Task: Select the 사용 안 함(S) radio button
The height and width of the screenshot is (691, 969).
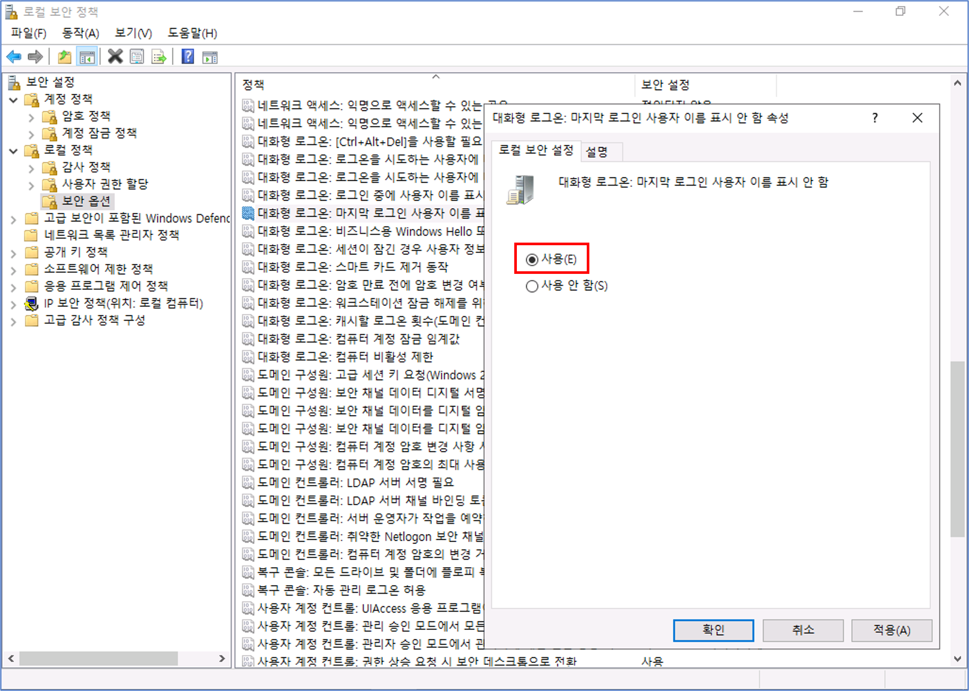Action: (x=532, y=286)
